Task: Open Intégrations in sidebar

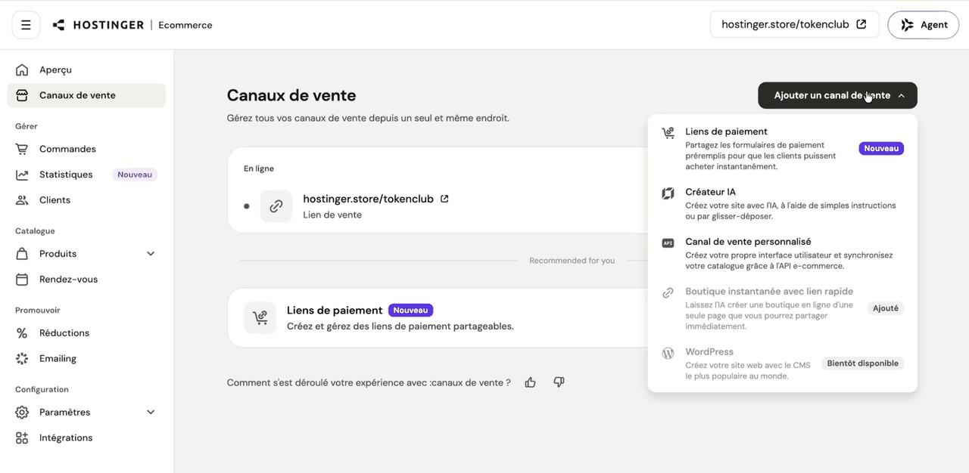Action: pyautogui.click(x=86, y=438)
